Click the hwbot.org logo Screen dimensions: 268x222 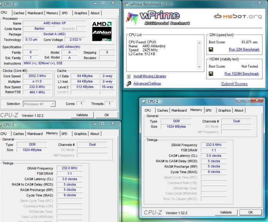click(238, 16)
